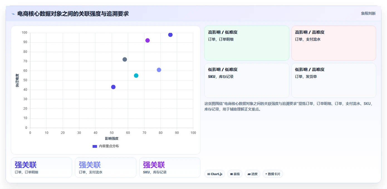
Task: Click 订单，订单明细 under the indigo 强关联
Action: 26,172
